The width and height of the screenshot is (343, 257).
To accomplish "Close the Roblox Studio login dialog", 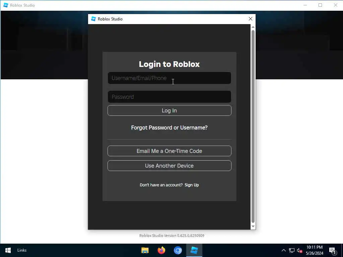I will 251,19.
